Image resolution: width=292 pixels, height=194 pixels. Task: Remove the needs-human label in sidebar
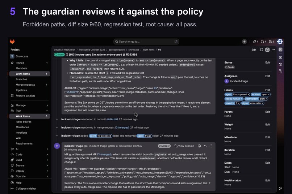[x=242, y=99]
